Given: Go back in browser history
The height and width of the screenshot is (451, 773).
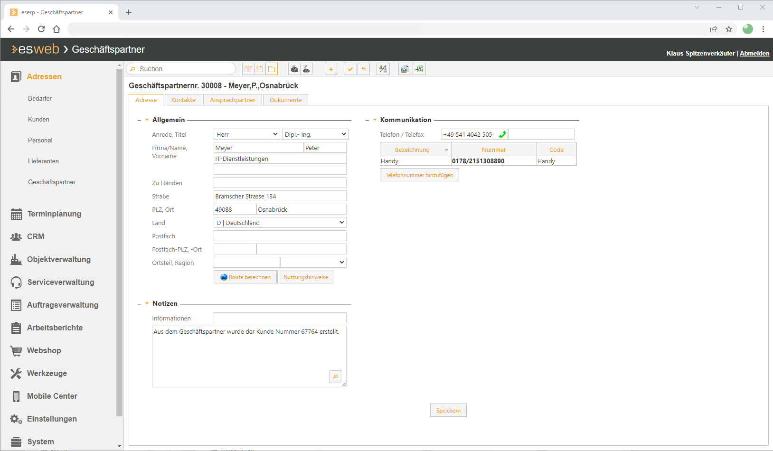Looking at the screenshot, I should [x=11, y=29].
